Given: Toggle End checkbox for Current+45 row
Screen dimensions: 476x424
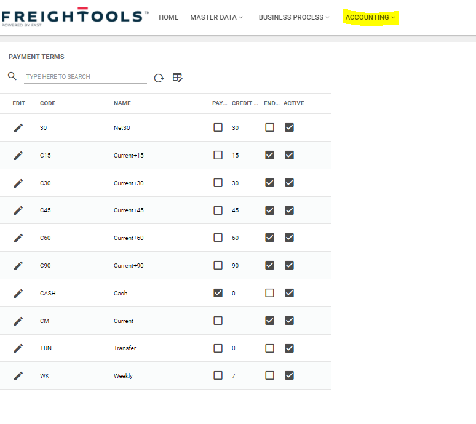Looking at the screenshot, I should click(269, 210).
